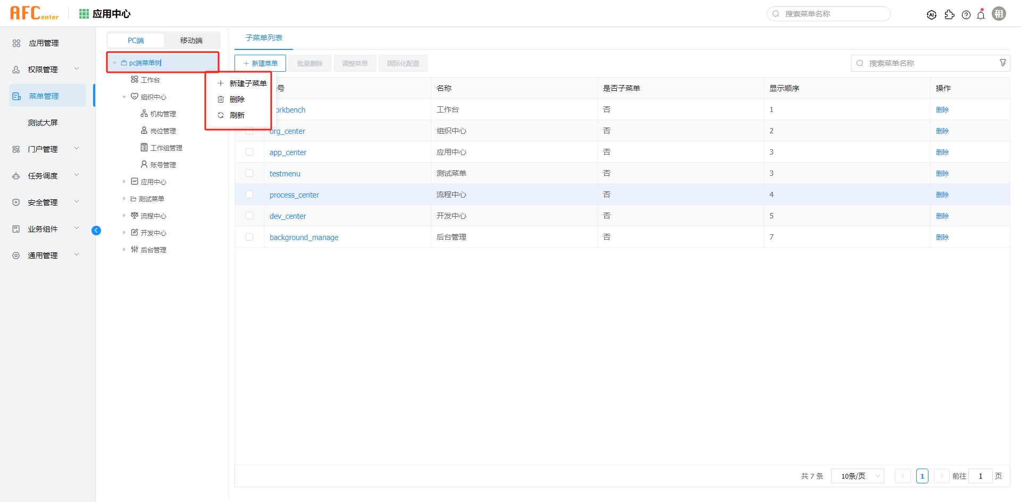Image resolution: width=1021 pixels, height=502 pixels.
Task: Click the AI icon in top toolbar
Action: (x=932, y=14)
